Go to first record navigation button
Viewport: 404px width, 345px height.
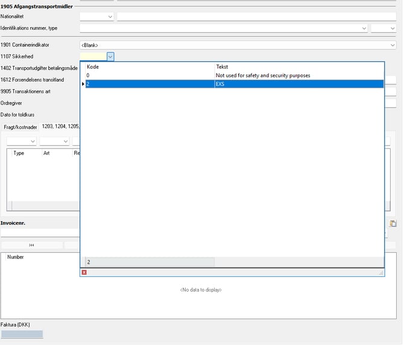pos(31,245)
